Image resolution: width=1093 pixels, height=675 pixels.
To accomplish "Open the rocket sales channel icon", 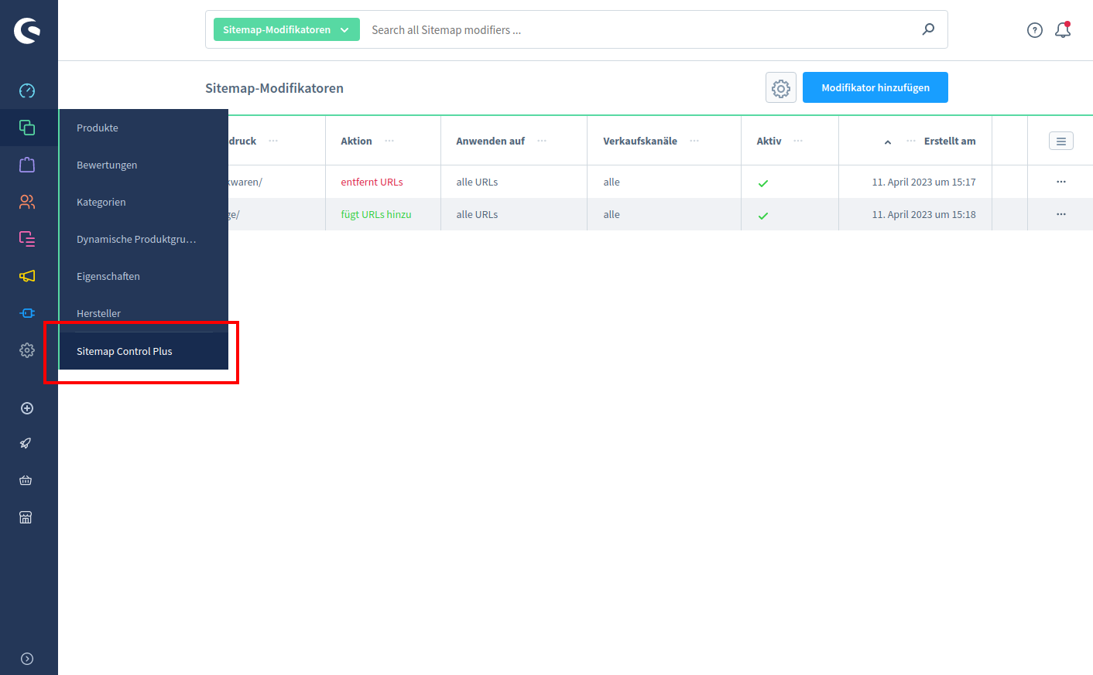I will pyautogui.click(x=26, y=444).
